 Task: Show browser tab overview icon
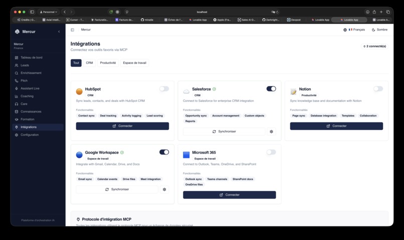pos(388,12)
